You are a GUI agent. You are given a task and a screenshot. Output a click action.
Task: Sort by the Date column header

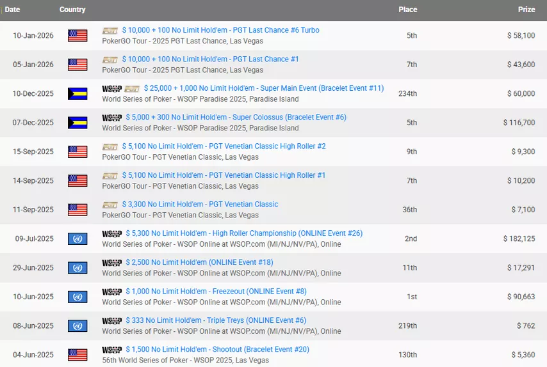[13, 10]
